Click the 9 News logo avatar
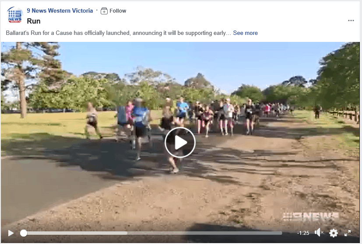Image resolution: width=362 pixels, height=244 pixels. pyautogui.click(x=15, y=15)
